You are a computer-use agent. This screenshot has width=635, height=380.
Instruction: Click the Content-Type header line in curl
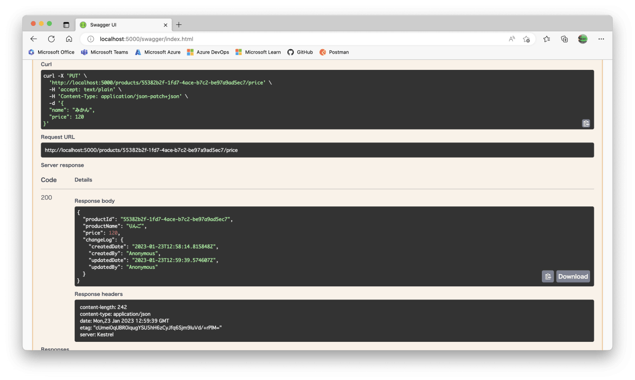coord(119,96)
